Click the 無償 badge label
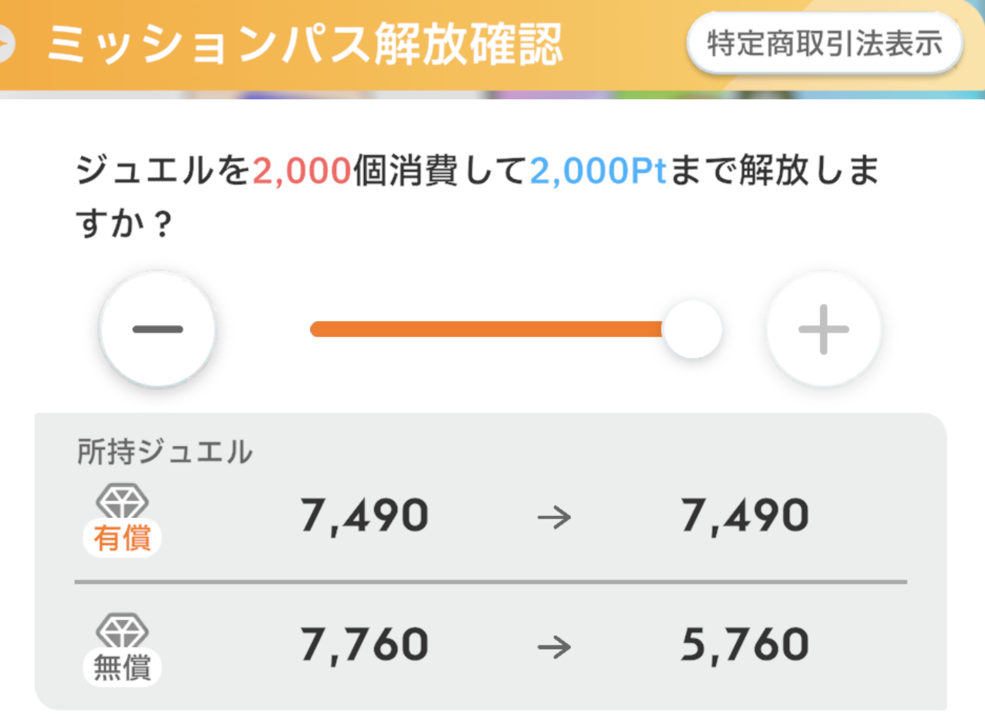The image size is (985, 720). coord(122,668)
